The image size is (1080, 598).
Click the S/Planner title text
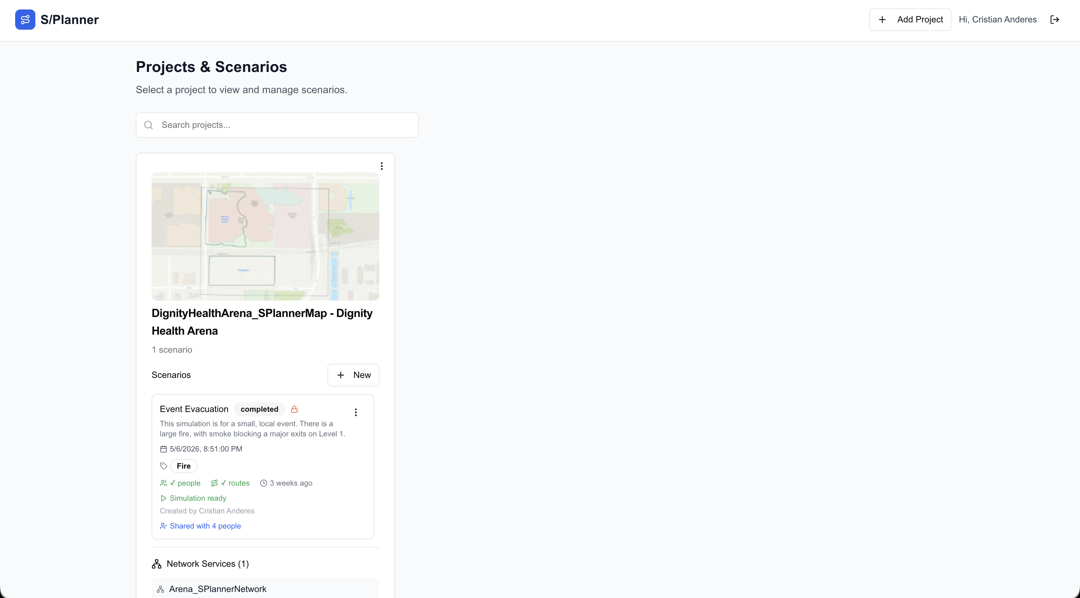tap(69, 20)
